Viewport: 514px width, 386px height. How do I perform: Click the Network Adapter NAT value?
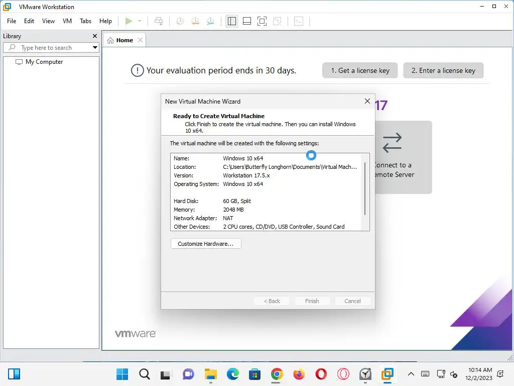click(x=228, y=218)
